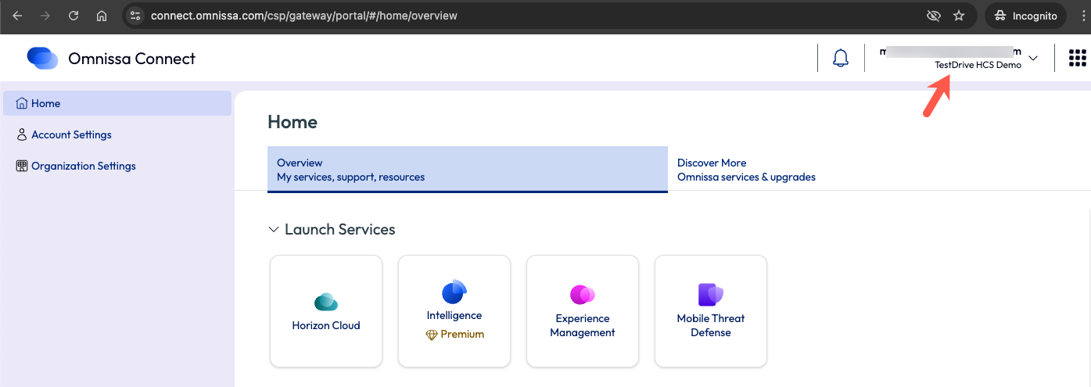Image resolution: width=1091 pixels, height=387 pixels.
Task: Collapse the Launch Services section
Action: [x=274, y=230]
